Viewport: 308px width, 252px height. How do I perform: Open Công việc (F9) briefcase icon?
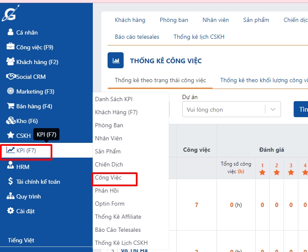coord(11,47)
